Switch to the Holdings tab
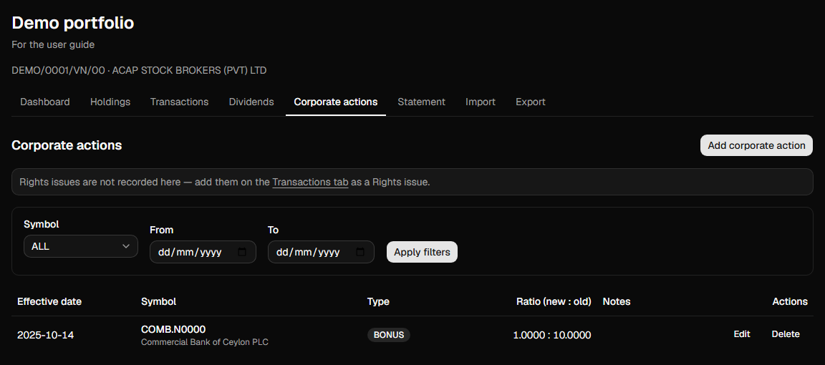 click(110, 102)
